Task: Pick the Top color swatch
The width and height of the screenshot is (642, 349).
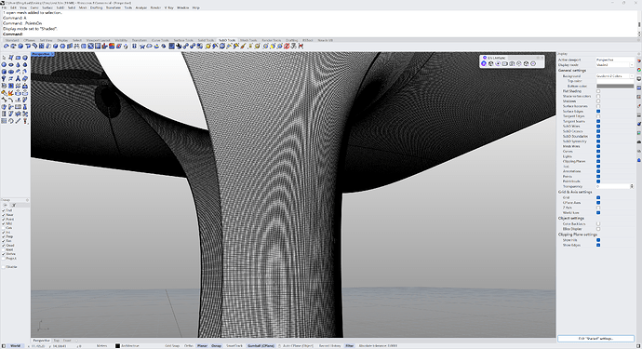Action: coord(615,81)
